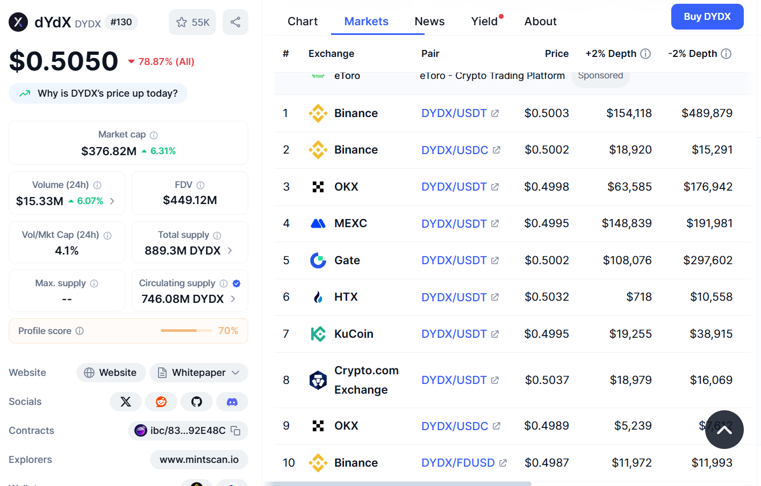
Task: Click the $376.82M market cap value
Action: click(x=109, y=151)
